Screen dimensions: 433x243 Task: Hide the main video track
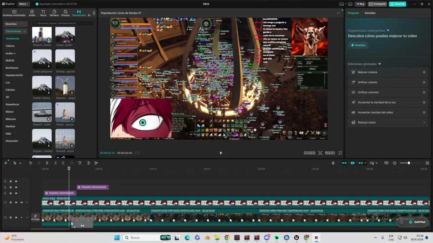pyautogui.click(x=16, y=217)
